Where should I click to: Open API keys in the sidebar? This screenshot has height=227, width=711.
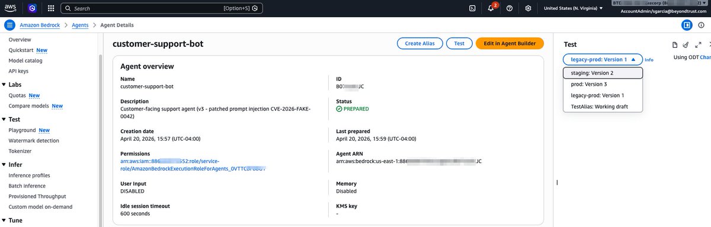(18, 71)
